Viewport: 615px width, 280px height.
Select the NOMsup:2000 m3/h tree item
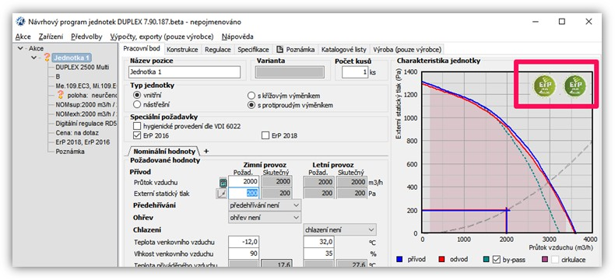click(x=86, y=104)
